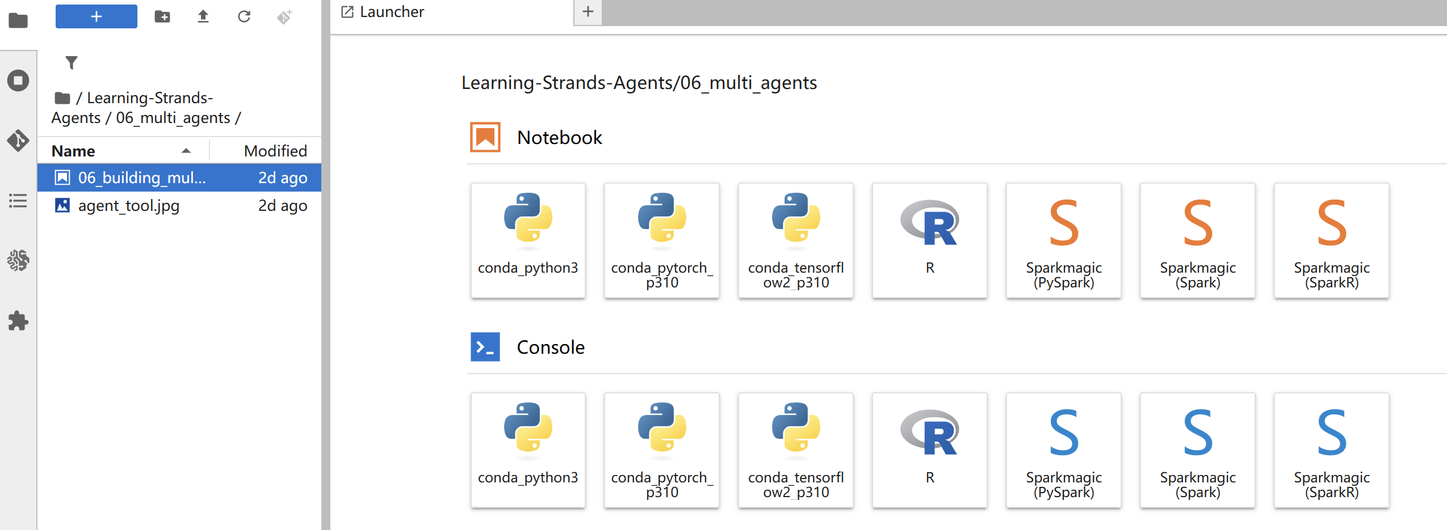Viewport: 1447px width, 530px height.
Task: Open the Extension Manager puzzle icon
Action: 18,321
